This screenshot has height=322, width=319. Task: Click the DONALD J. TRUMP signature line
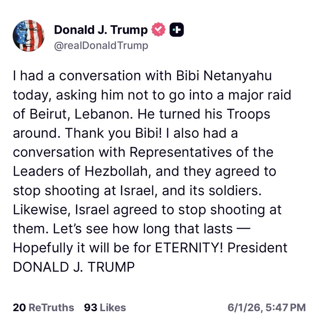[74, 267]
